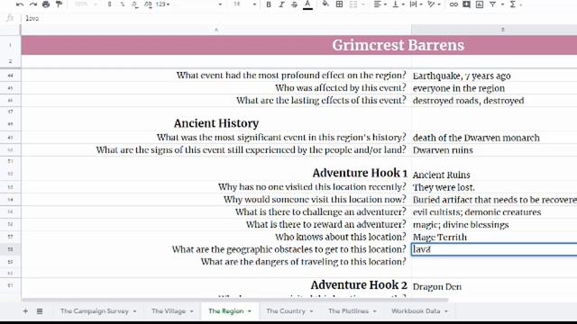577x324 pixels.
Task: Click the Merge cells icon
Action: (353, 4)
